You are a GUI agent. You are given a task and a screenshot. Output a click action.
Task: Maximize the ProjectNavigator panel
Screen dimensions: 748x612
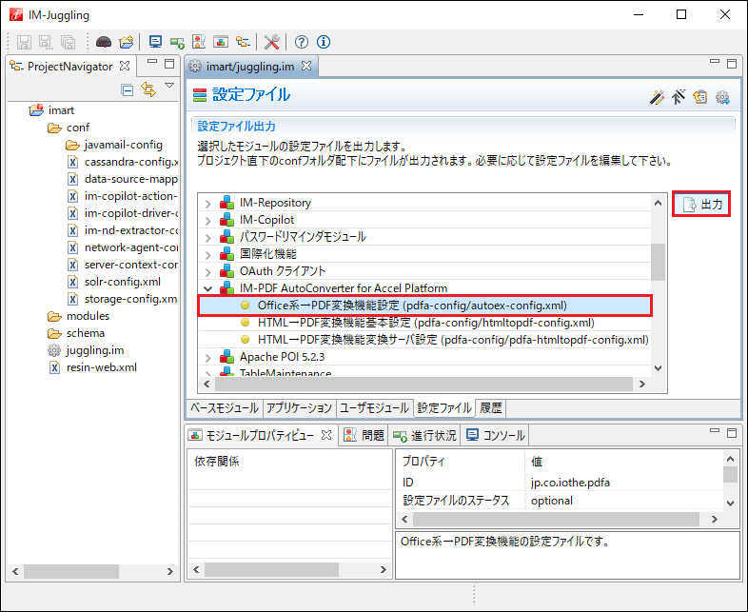point(169,64)
